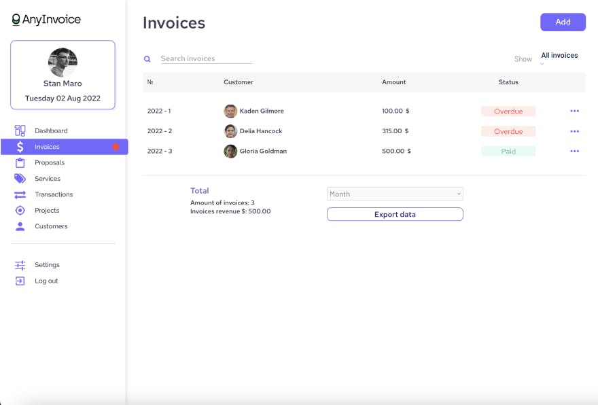Open Services via its tag icon
Image resolution: width=598 pixels, height=405 pixels.
click(20, 178)
